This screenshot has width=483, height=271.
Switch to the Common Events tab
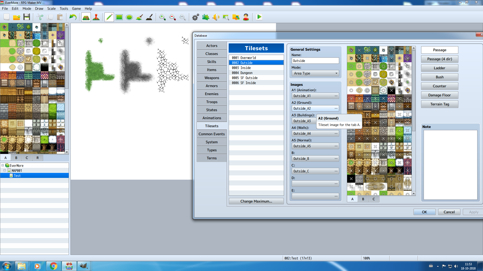click(212, 134)
